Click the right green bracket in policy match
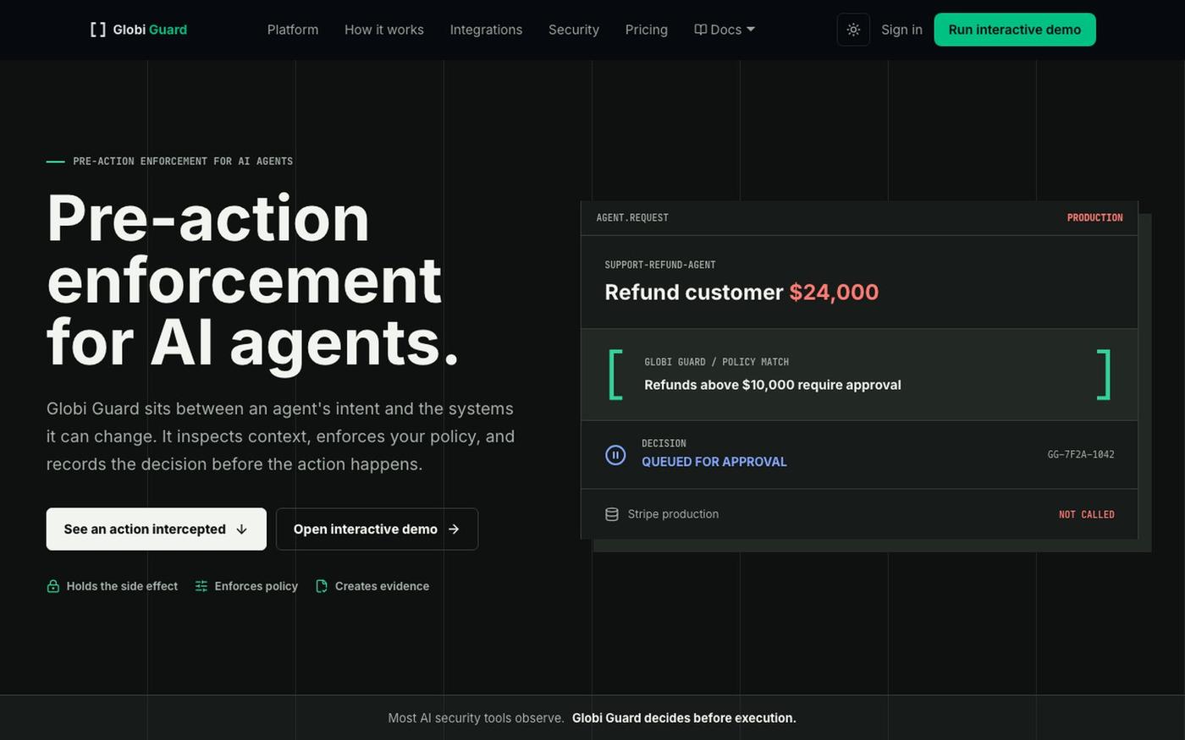Screen dimensions: 1185x740 (1104, 375)
